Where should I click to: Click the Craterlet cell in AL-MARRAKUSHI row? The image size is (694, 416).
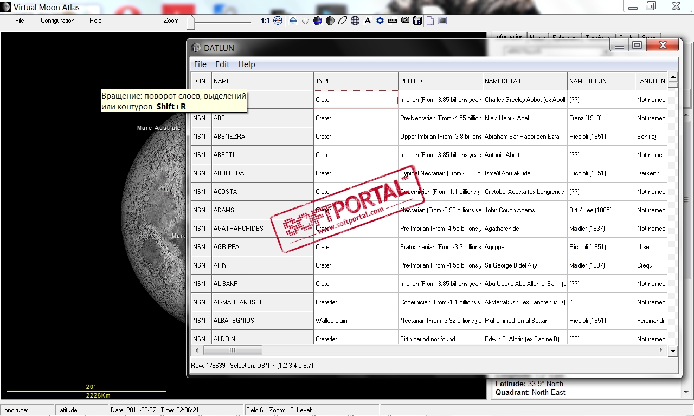tap(356, 302)
